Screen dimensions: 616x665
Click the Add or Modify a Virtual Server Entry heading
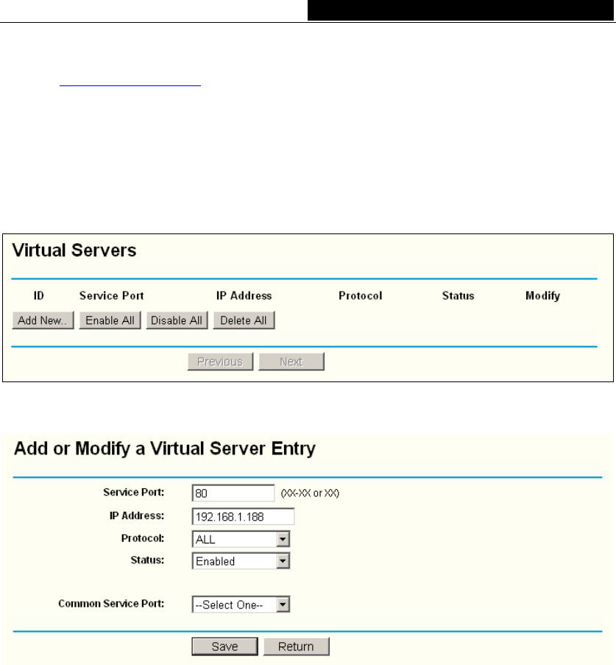coord(165,449)
